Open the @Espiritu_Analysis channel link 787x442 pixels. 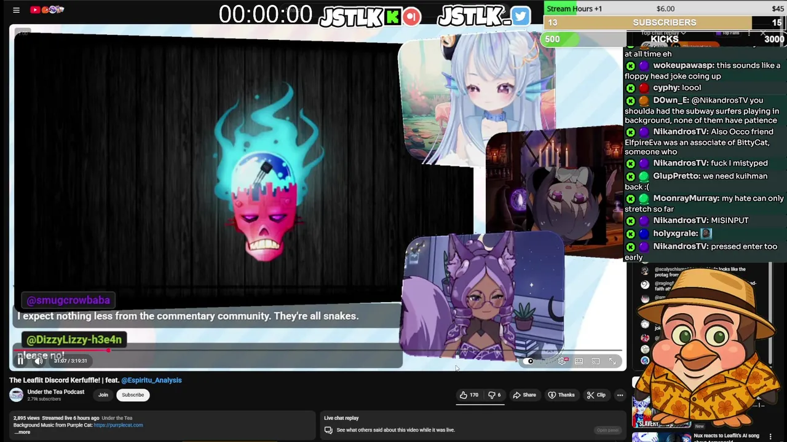pyautogui.click(x=151, y=380)
